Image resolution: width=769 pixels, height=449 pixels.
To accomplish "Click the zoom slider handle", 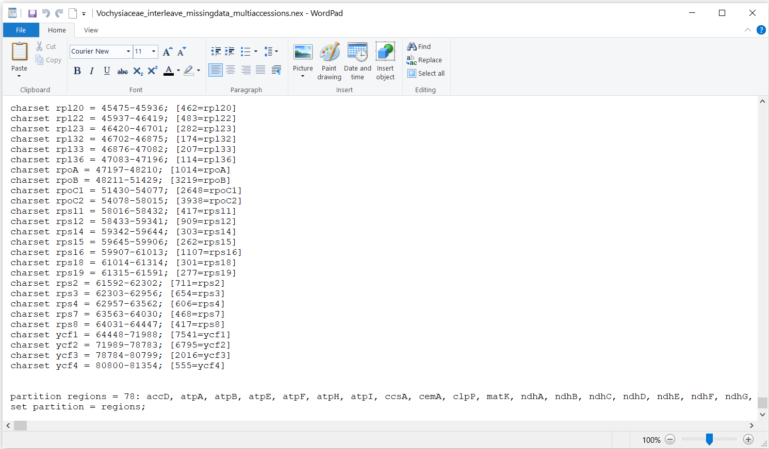I will coord(709,439).
